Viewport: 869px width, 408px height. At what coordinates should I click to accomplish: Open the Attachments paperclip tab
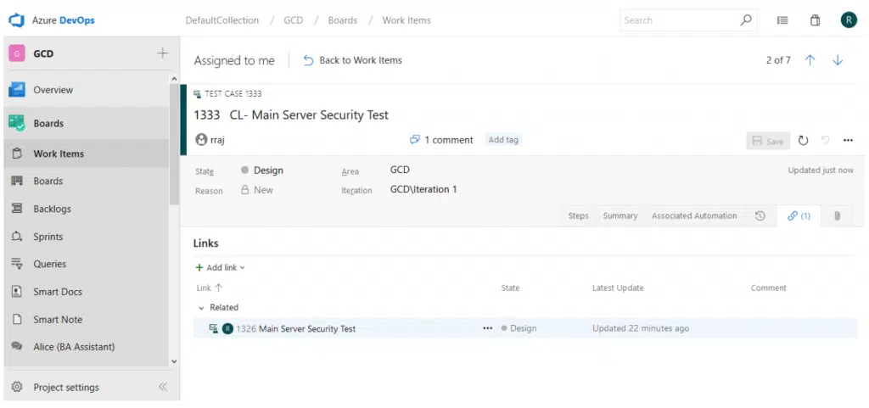[837, 216]
